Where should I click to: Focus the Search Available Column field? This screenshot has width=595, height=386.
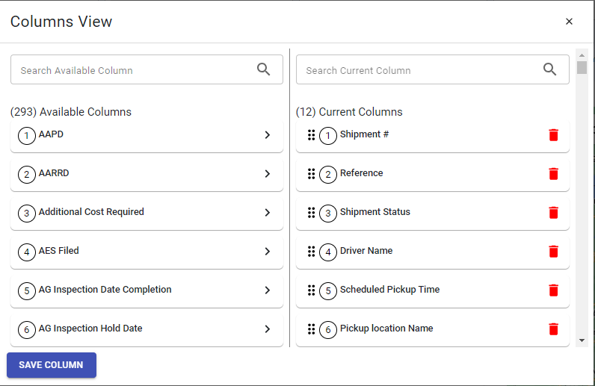[147, 69]
